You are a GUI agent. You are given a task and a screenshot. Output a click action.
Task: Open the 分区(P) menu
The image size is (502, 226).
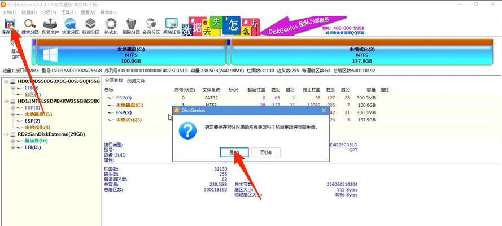[49, 12]
